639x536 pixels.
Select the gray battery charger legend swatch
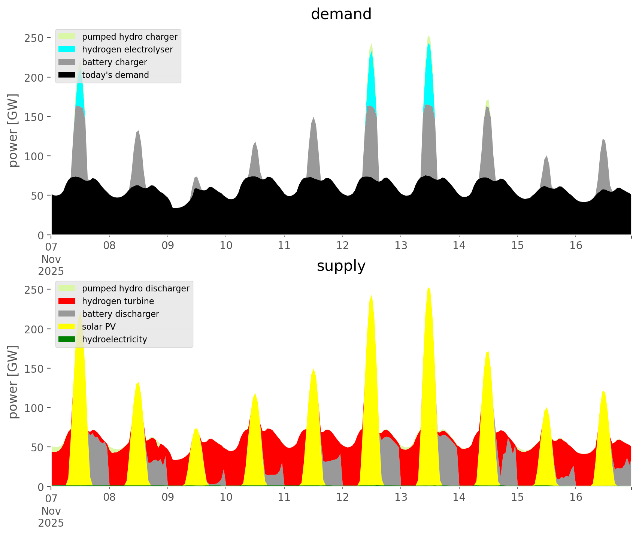click(x=67, y=62)
